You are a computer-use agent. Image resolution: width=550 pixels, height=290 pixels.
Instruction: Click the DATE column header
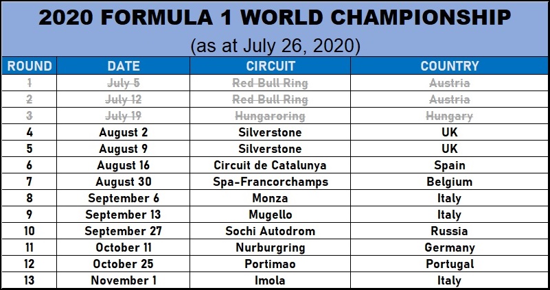click(x=124, y=67)
